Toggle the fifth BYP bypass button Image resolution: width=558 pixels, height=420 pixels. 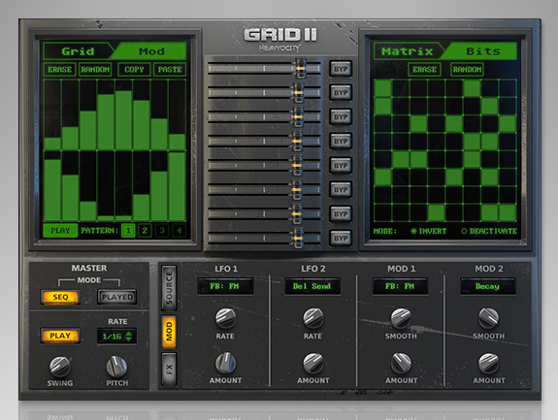341,165
